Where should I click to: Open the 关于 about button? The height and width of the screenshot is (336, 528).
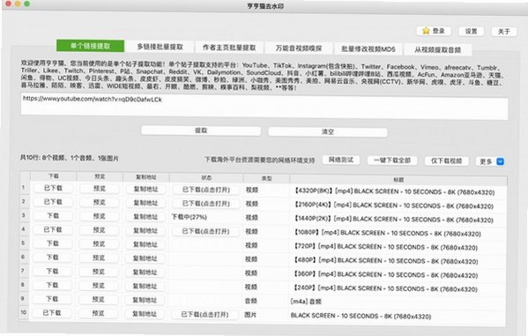tap(503, 32)
